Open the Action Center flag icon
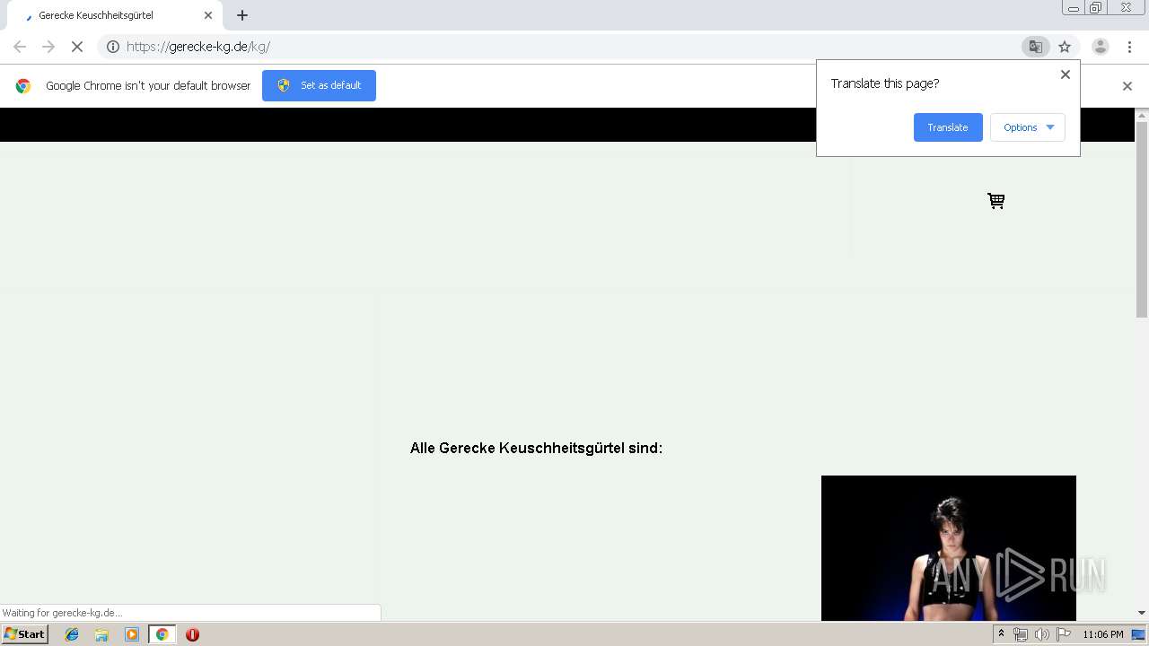This screenshot has height=646, width=1149. (1064, 634)
